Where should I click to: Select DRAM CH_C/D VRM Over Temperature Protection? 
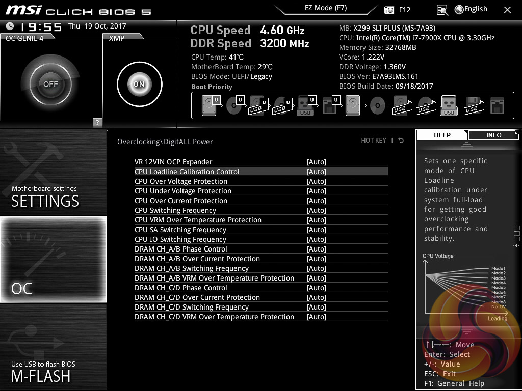(x=261, y=317)
